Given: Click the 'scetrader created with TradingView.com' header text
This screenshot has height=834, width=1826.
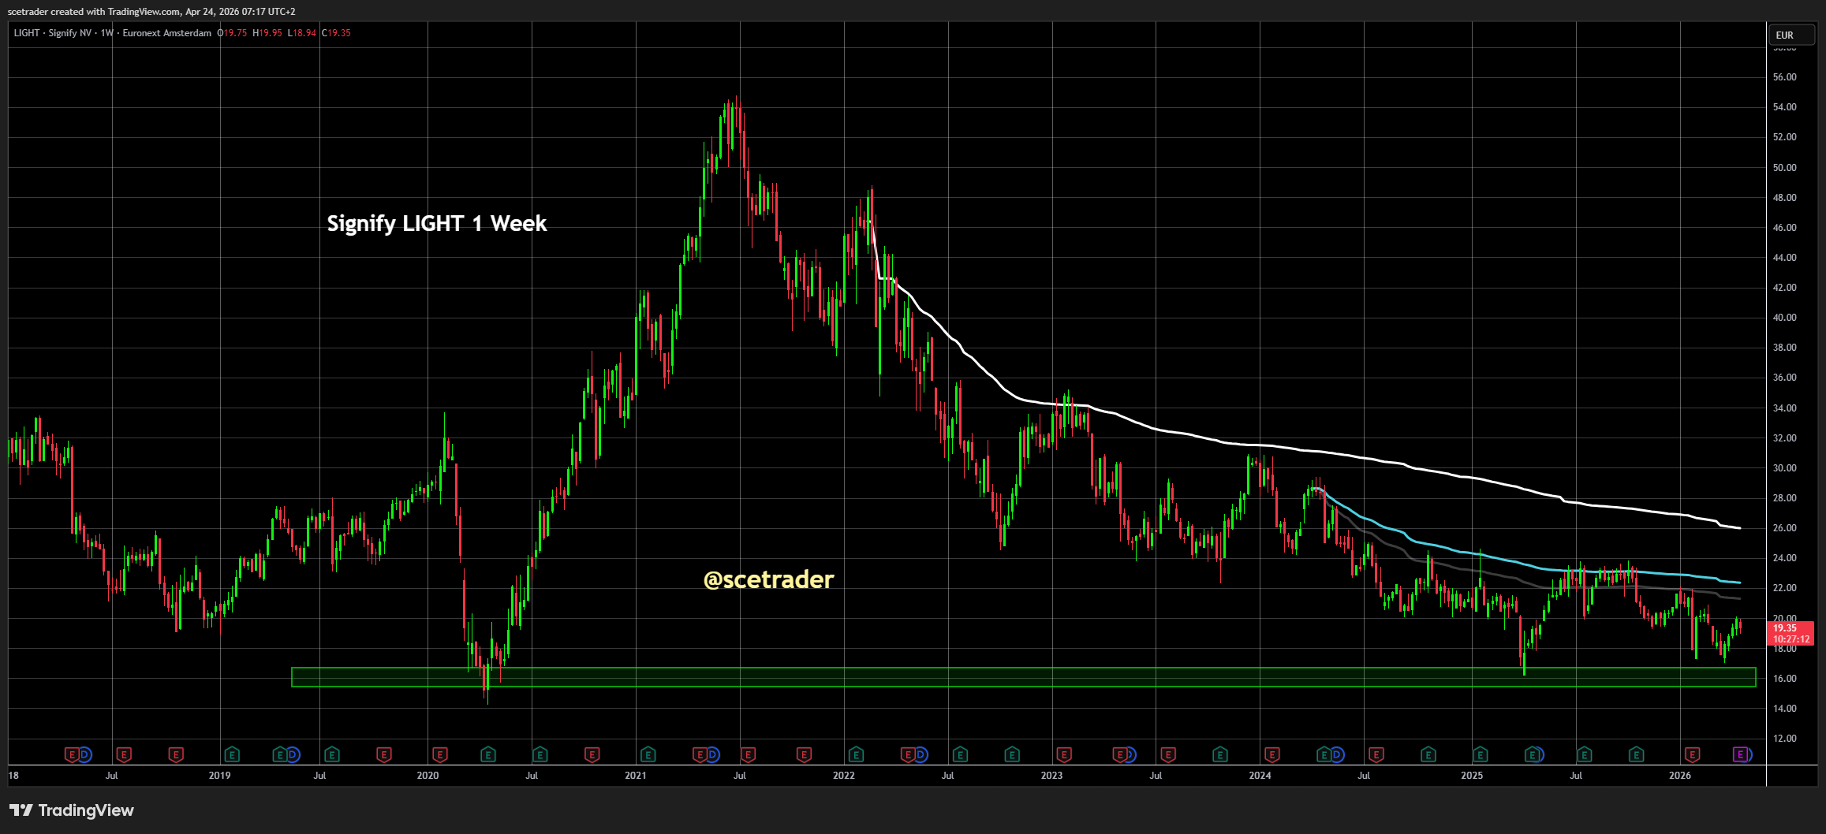Looking at the screenshot, I should [94, 12].
